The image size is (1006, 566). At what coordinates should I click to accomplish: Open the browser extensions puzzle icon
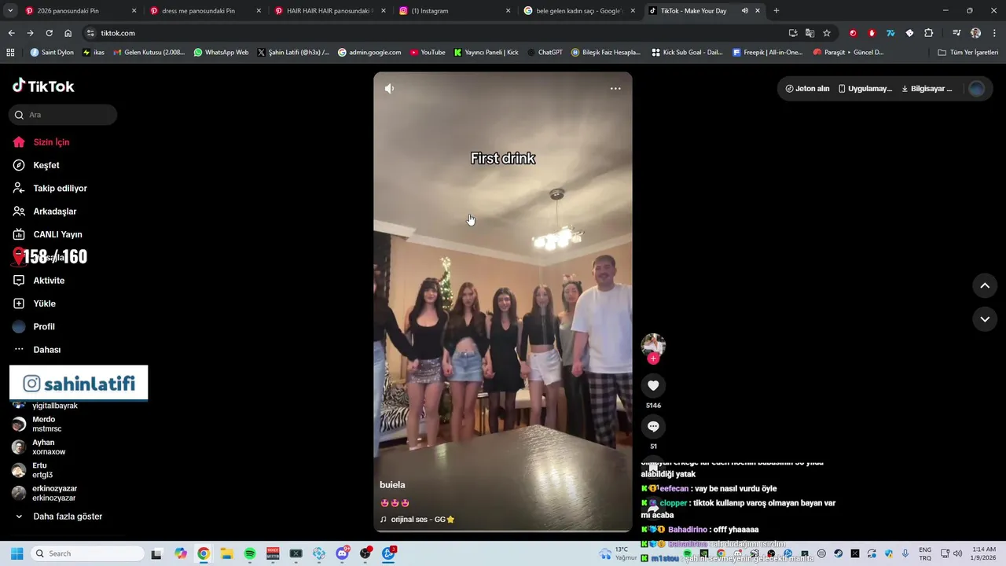(929, 33)
